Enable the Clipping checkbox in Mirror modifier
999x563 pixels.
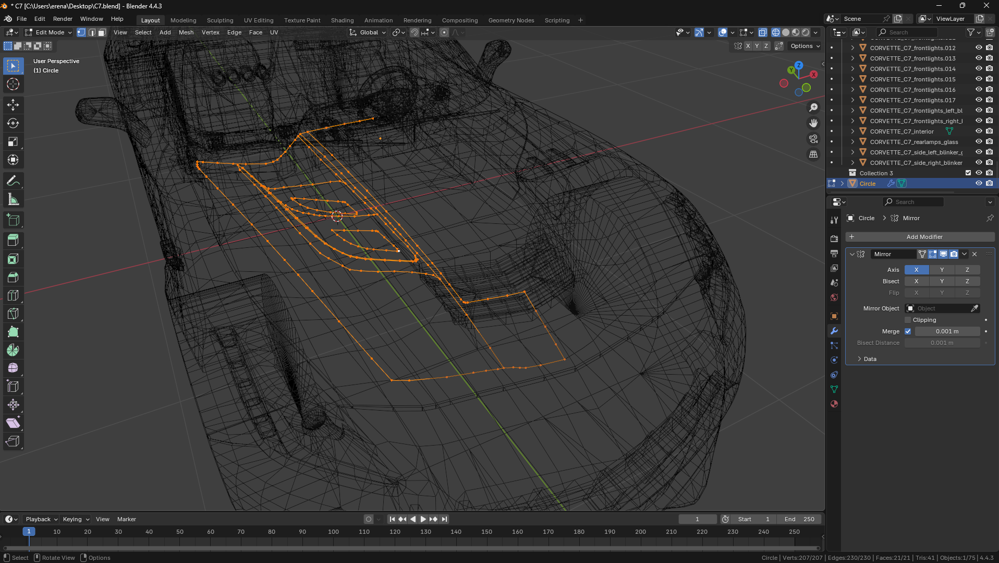pyautogui.click(x=908, y=320)
